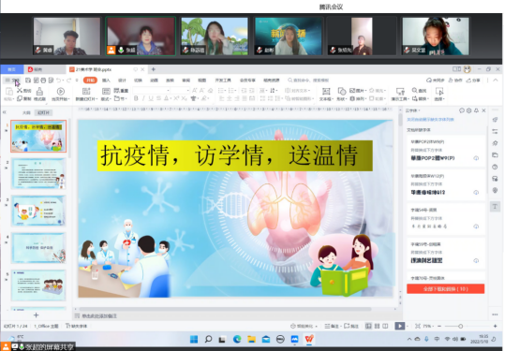
Task: Toggle the normal view icon in status bar
Action: point(368,326)
